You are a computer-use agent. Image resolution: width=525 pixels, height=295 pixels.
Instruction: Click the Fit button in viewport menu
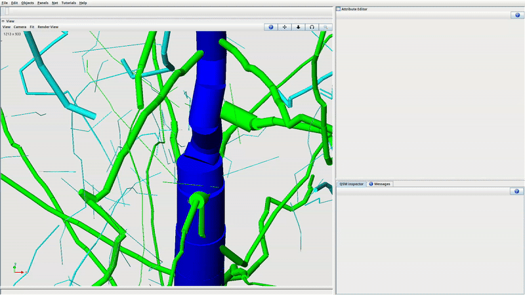32,27
